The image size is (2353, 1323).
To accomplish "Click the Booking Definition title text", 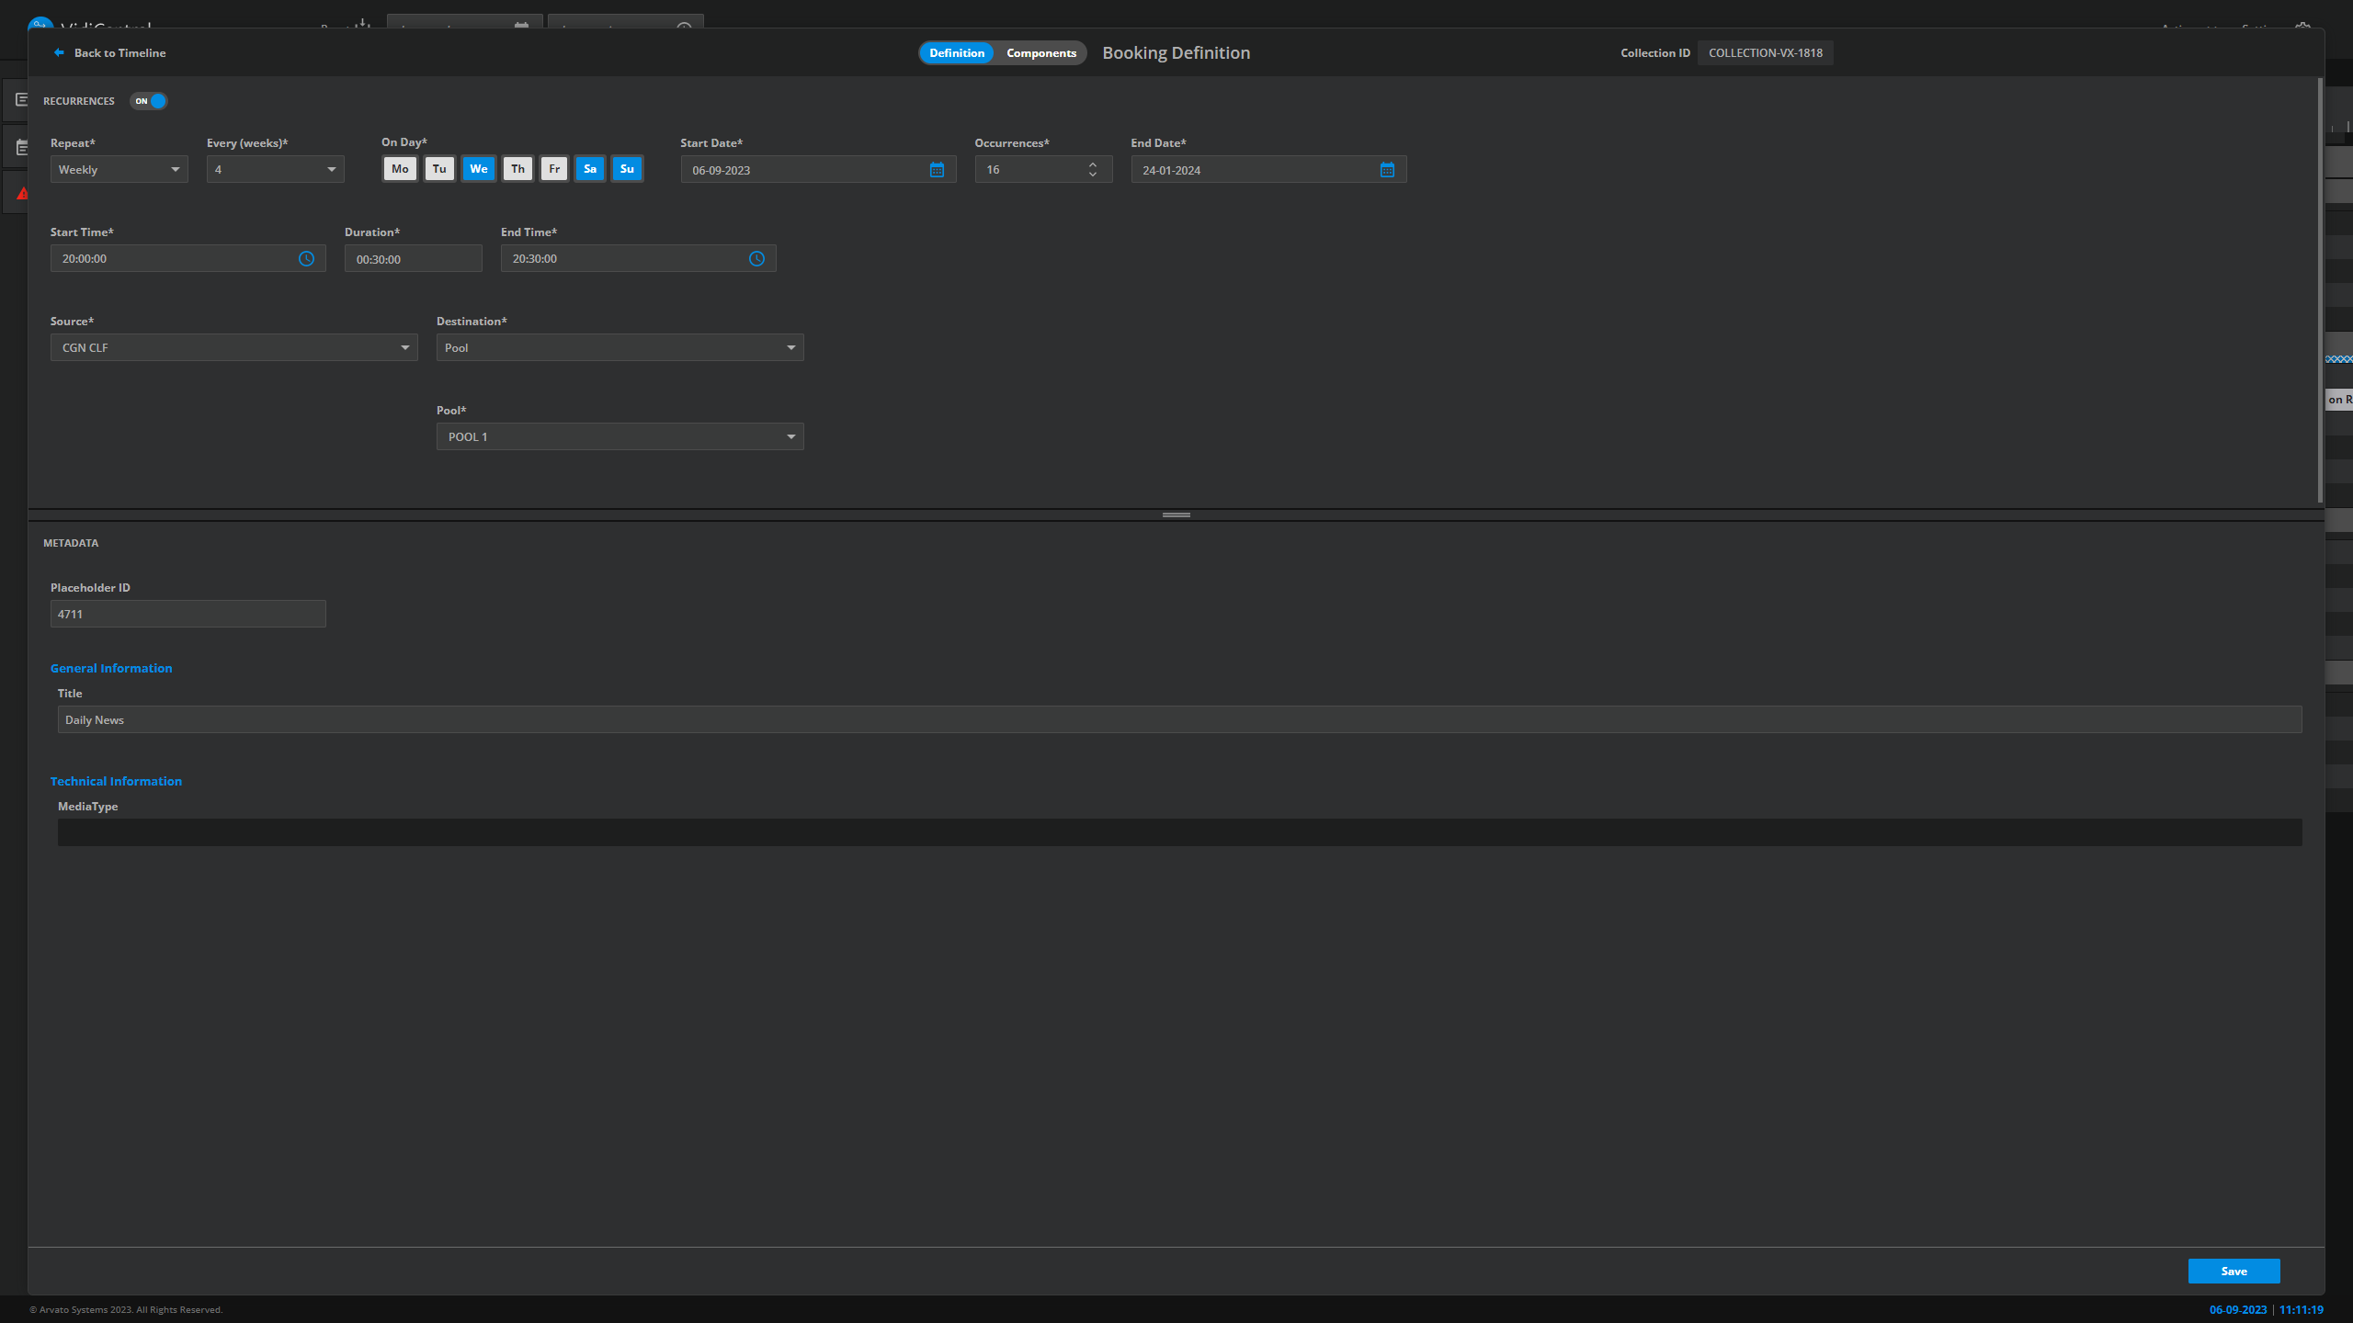I will pyautogui.click(x=1176, y=52).
